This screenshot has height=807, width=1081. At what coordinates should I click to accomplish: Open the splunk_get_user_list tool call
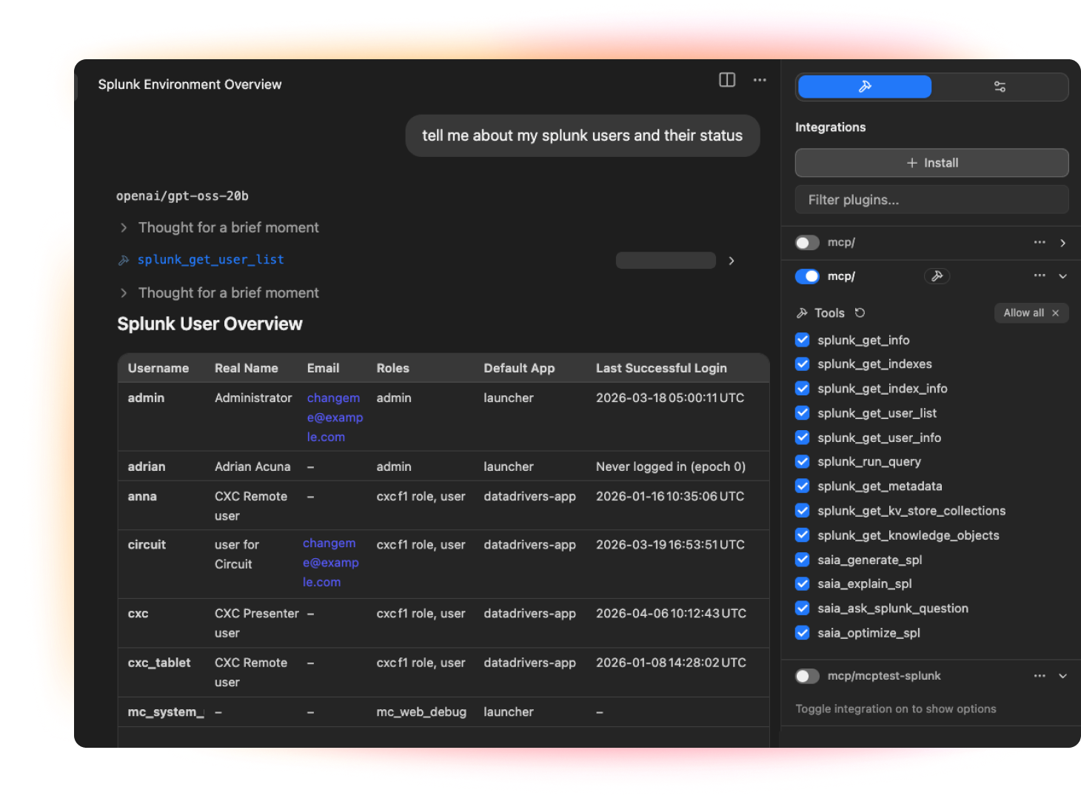(210, 260)
